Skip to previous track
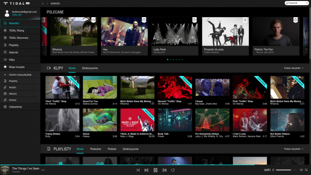Image resolution: width=311 pixels, height=175 pixels. click(x=146, y=170)
